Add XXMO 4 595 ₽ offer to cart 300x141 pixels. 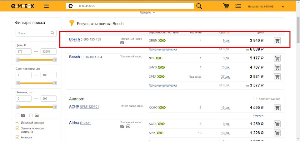277,108
